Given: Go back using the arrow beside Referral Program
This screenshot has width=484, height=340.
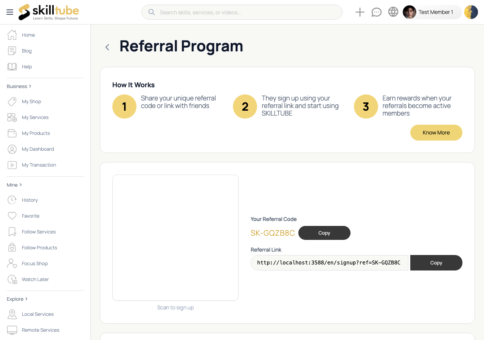Looking at the screenshot, I should tap(107, 47).
